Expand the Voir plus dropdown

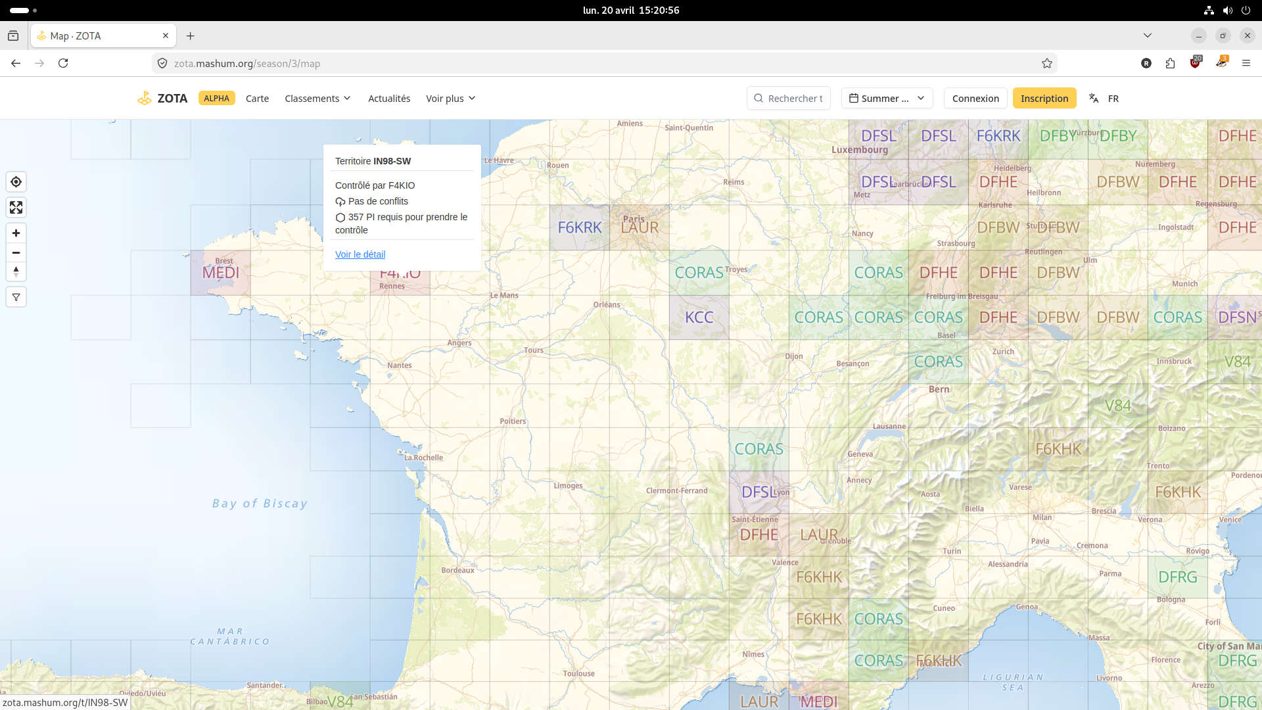pyautogui.click(x=450, y=98)
